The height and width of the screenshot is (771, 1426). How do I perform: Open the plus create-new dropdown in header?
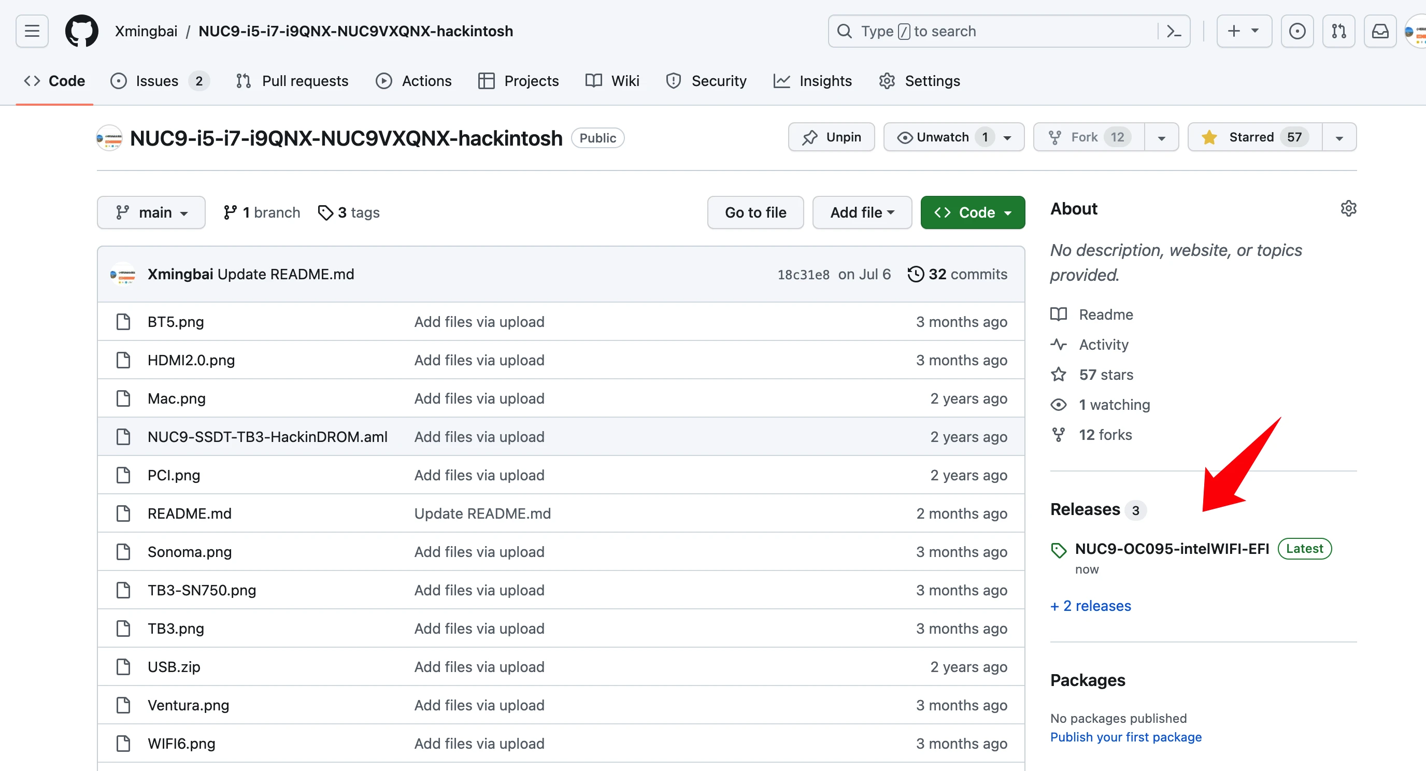point(1244,31)
